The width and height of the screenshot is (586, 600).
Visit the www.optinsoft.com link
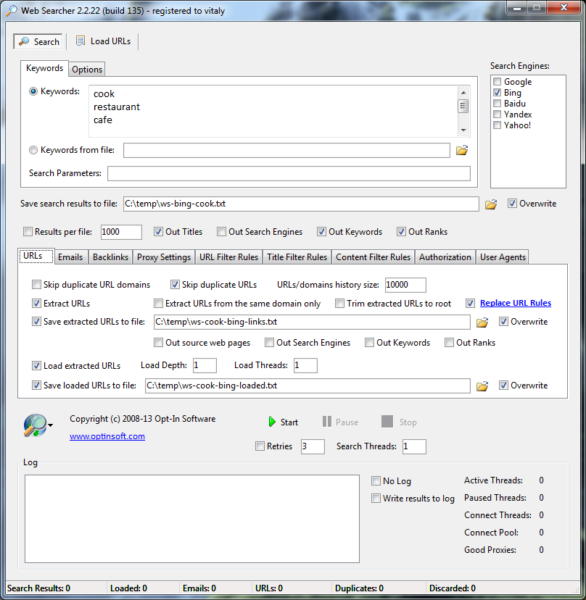(107, 436)
